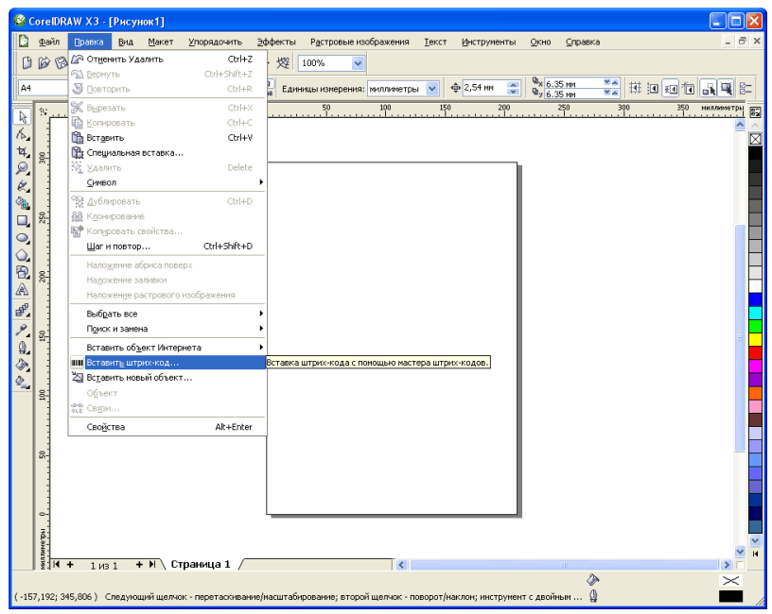Click the Open file toolbar icon
This screenshot has height=614, width=772.
(44, 63)
